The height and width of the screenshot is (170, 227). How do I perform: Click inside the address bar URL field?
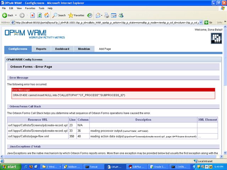pos(106,22)
